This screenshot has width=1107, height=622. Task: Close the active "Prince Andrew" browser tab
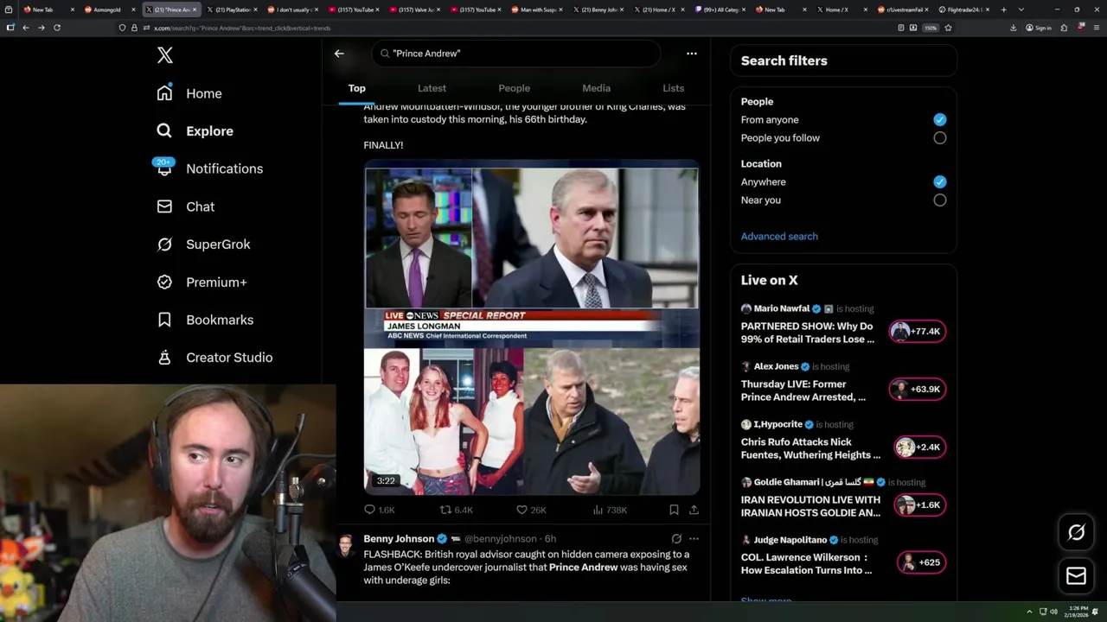pyautogui.click(x=195, y=10)
